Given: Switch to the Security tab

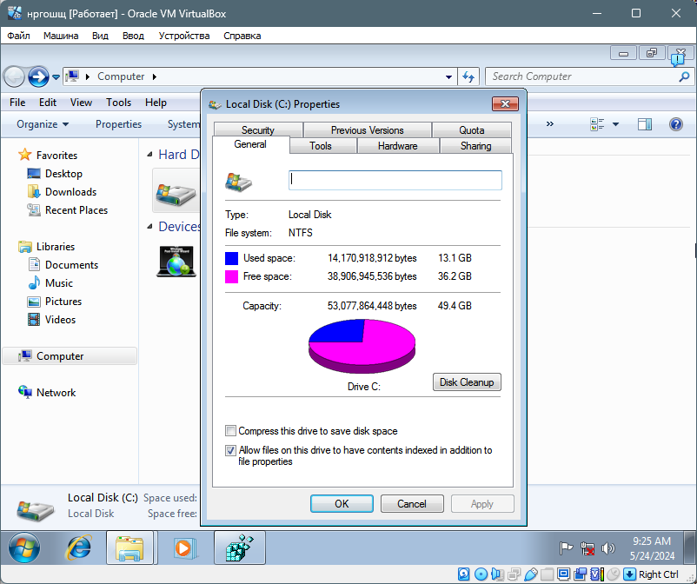Looking at the screenshot, I should 257,130.
